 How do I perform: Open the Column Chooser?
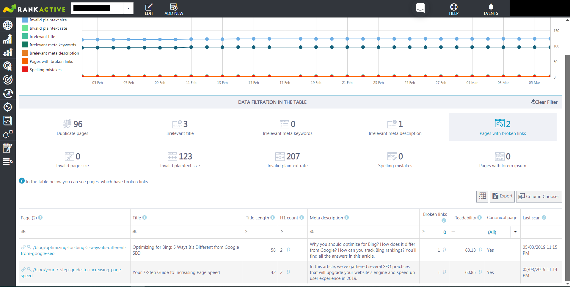pos(539,196)
